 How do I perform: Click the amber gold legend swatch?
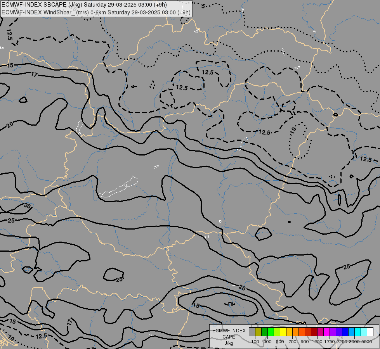(289, 332)
